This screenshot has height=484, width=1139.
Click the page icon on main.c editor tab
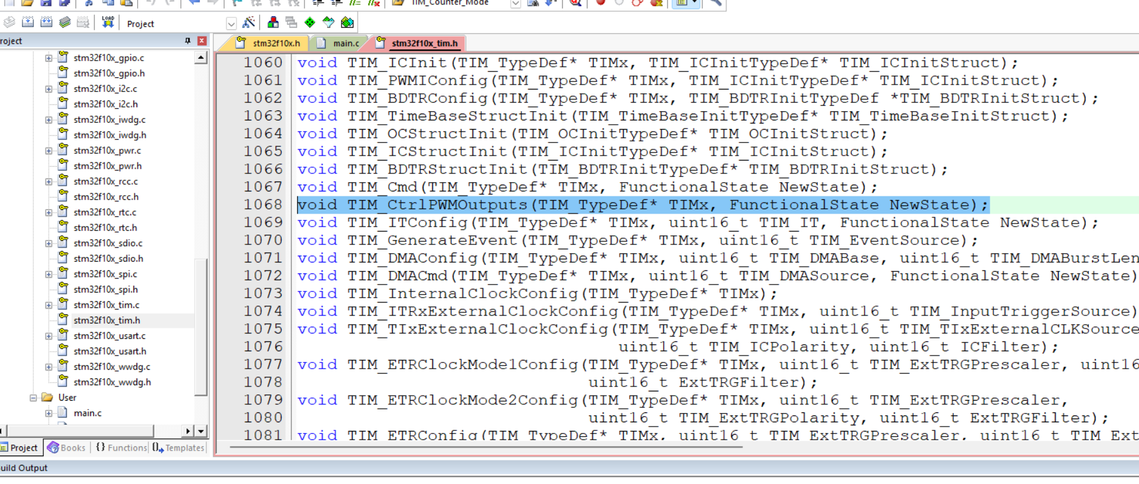[x=321, y=43]
